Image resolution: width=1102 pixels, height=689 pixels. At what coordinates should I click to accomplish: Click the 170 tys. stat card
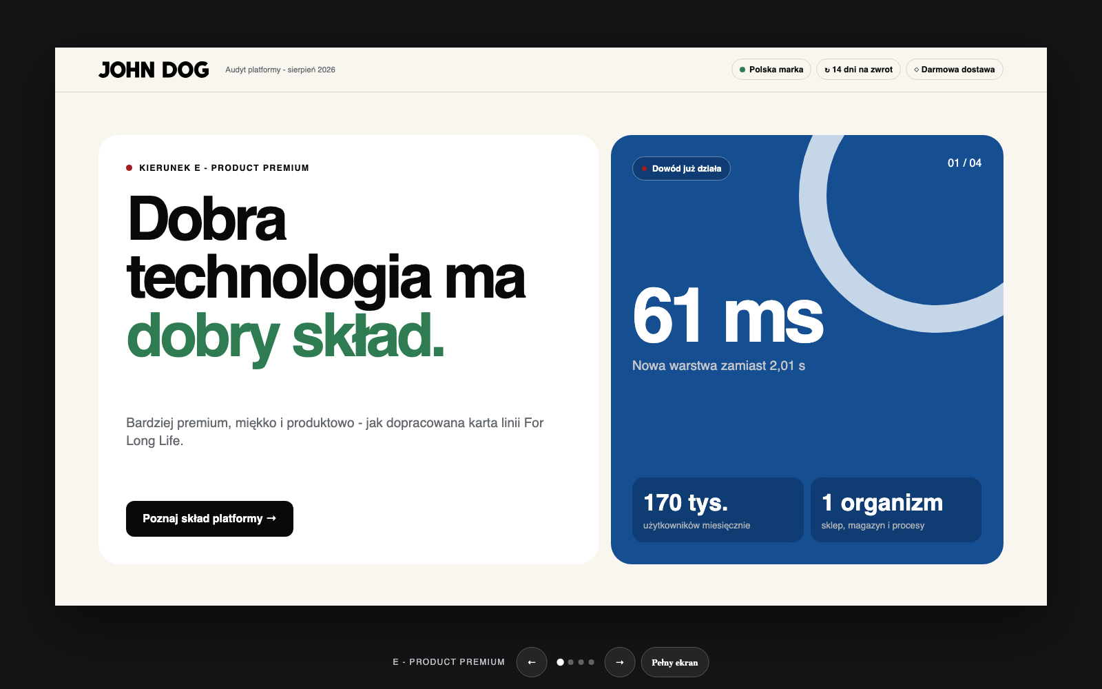[718, 510]
